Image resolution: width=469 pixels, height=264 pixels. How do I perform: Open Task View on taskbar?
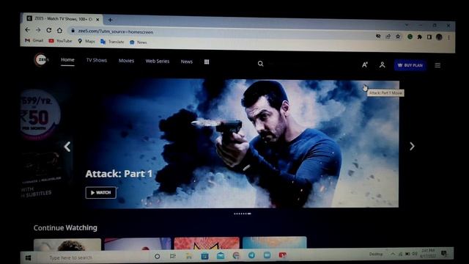(x=173, y=256)
